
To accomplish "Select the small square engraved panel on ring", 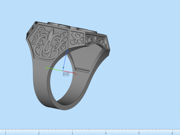I will click(77, 38).
